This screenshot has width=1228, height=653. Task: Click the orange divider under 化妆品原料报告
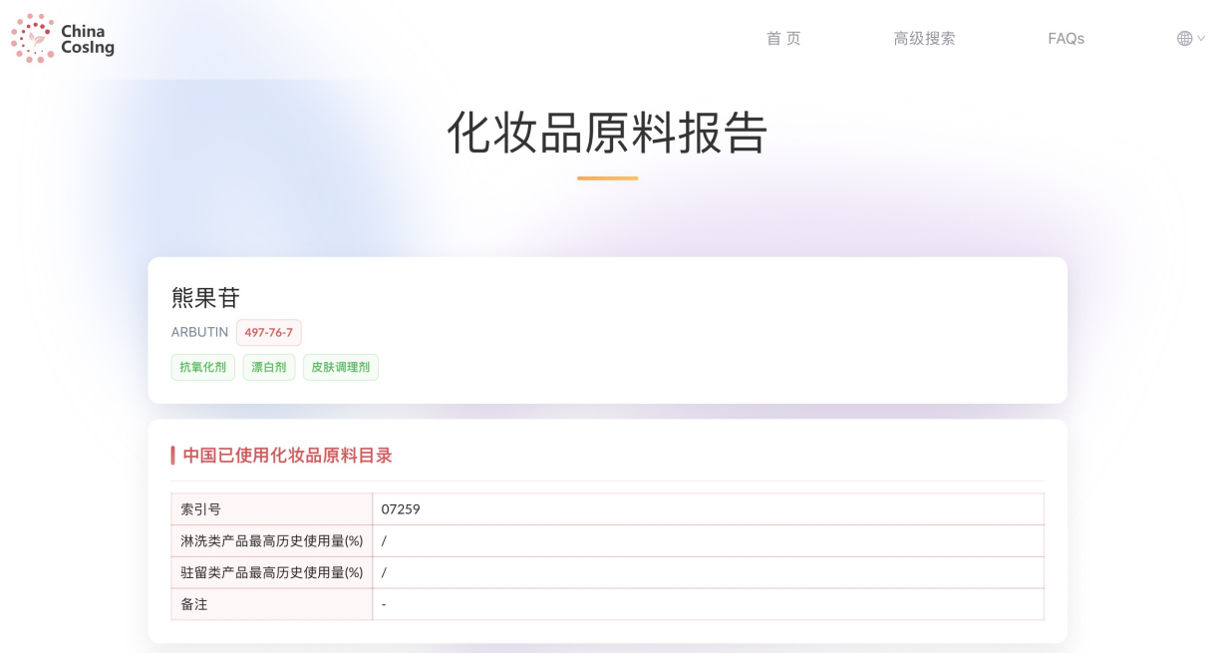coord(607,179)
